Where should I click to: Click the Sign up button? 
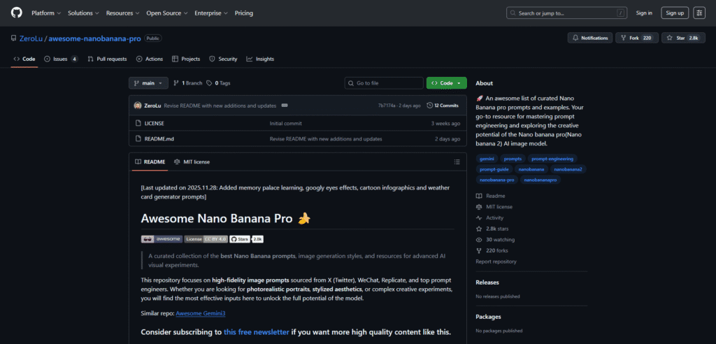click(675, 13)
